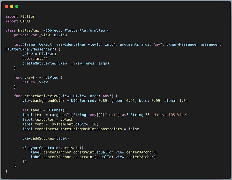This screenshot has width=232, height=180.
Task: Click the text 'import UIKit'
Action: (18, 21)
